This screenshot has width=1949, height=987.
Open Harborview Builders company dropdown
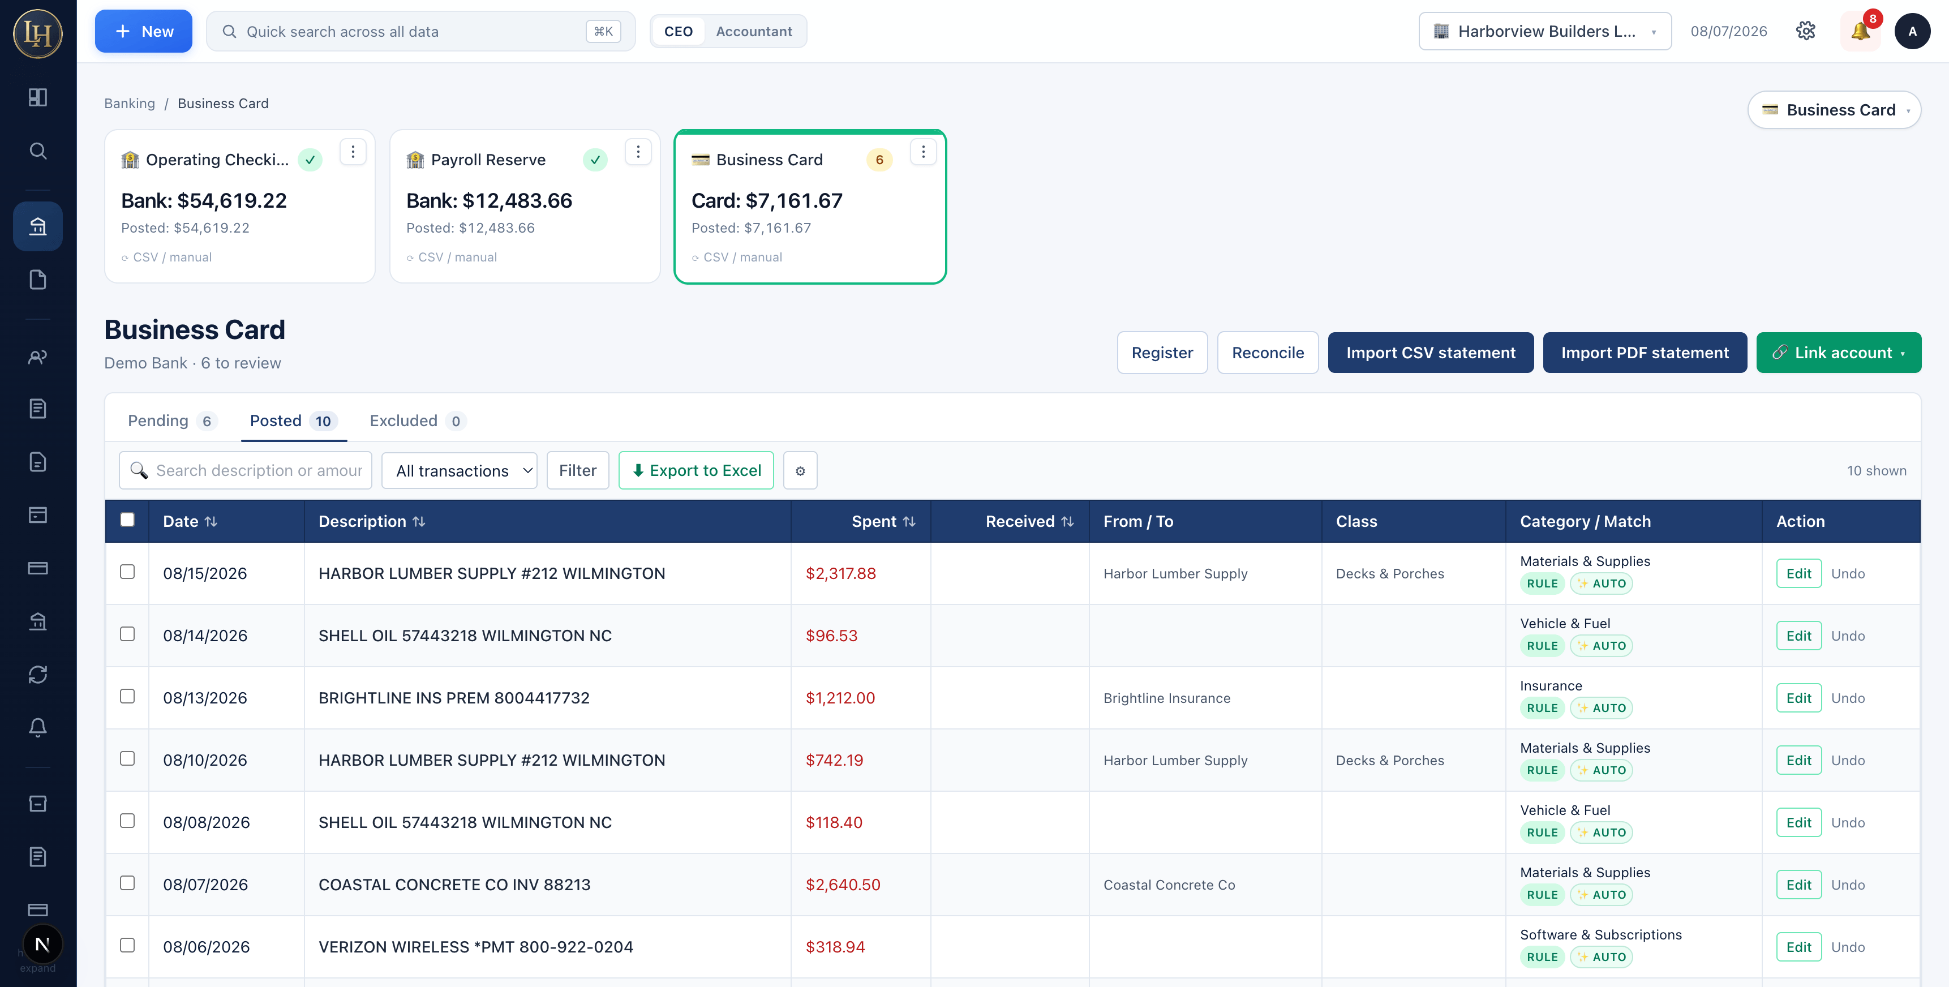click(x=1545, y=31)
